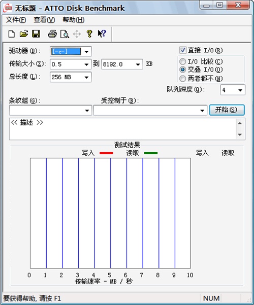
Task: Open the 256 MB total length dropdown
Action: tap(86, 77)
